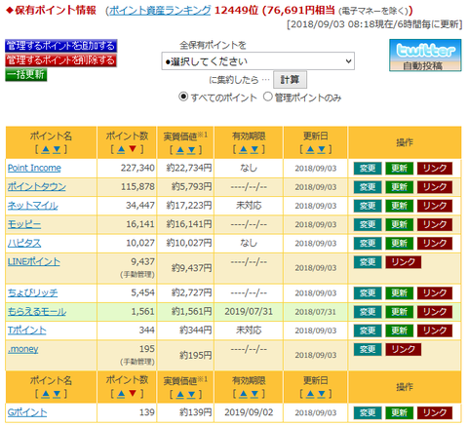Sort update date descending in top header
This screenshot has height=427, width=468.
point(322,149)
